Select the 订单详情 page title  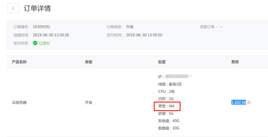[x=37, y=8]
